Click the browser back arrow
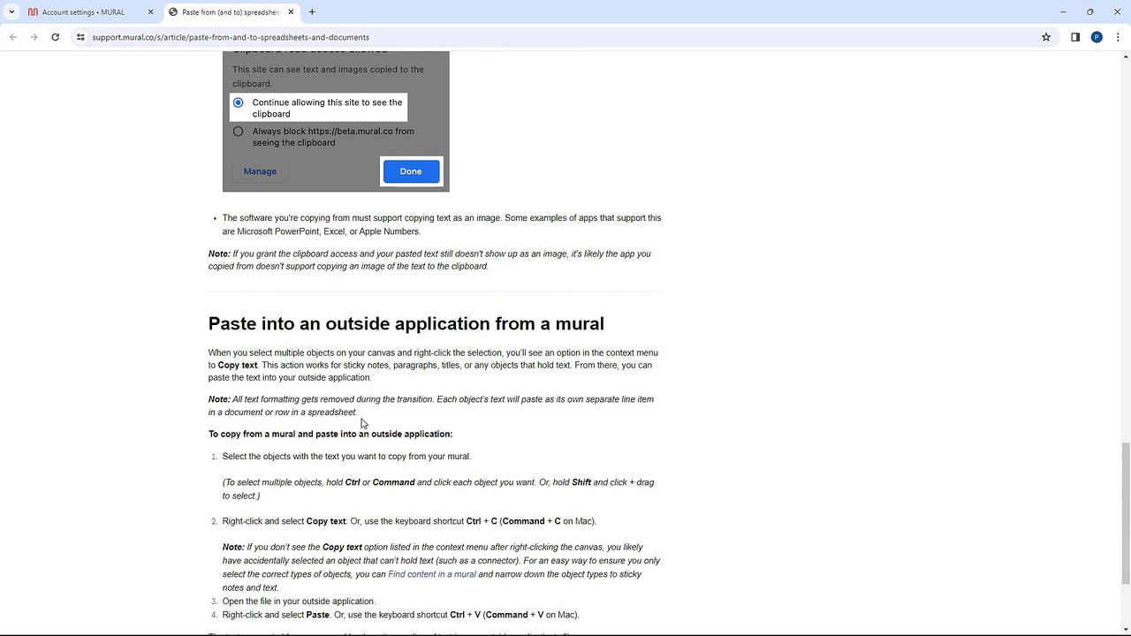The height and width of the screenshot is (636, 1131). pyautogui.click(x=13, y=37)
